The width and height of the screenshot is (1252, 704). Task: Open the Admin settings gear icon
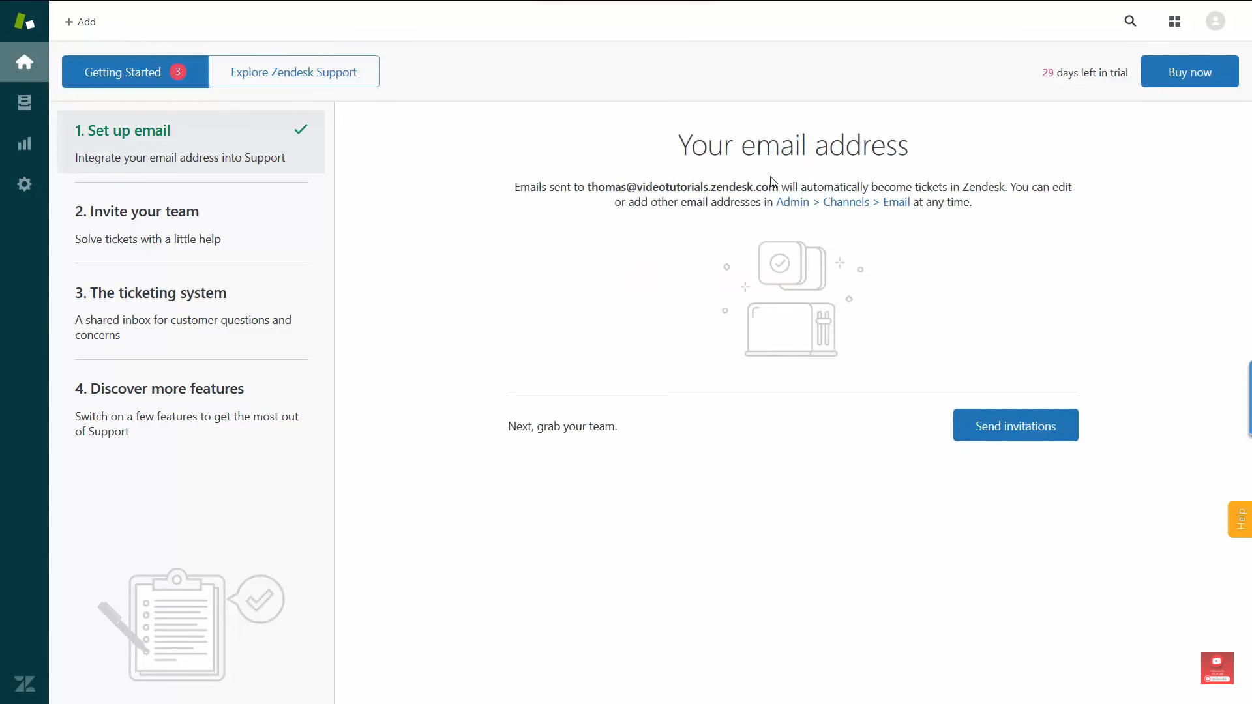(x=24, y=184)
